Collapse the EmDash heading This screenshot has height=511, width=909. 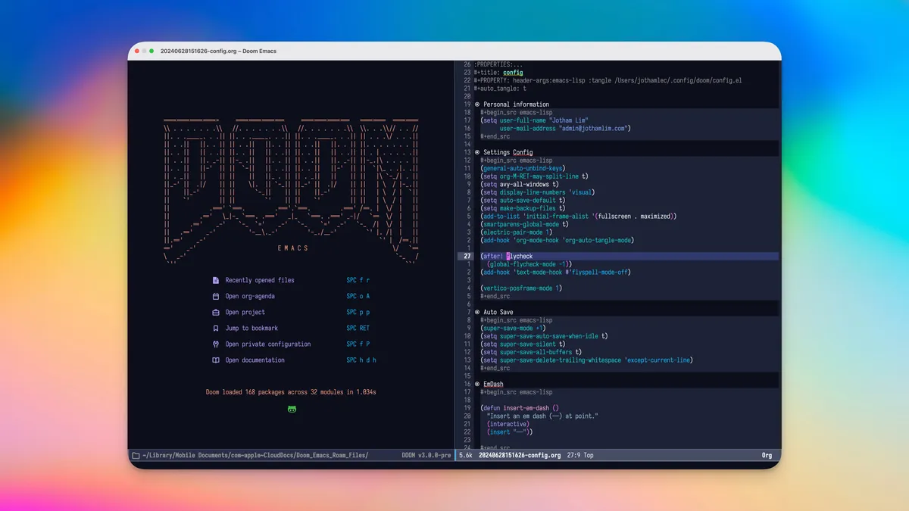pos(476,383)
